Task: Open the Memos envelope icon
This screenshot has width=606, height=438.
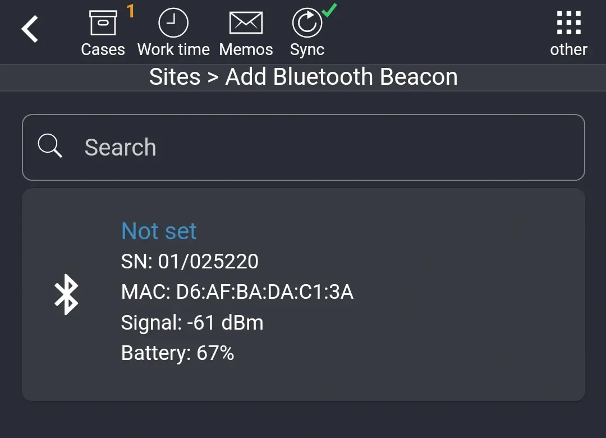Action: [x=246, y=21]
